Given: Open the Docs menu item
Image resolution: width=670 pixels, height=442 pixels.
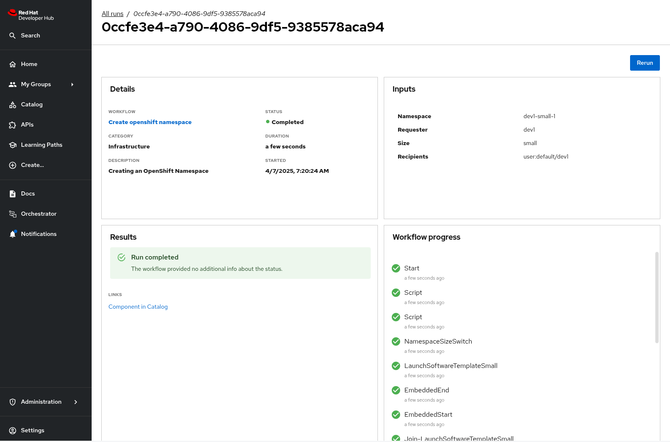Looking at the screenshot, I should coord(46,194).
